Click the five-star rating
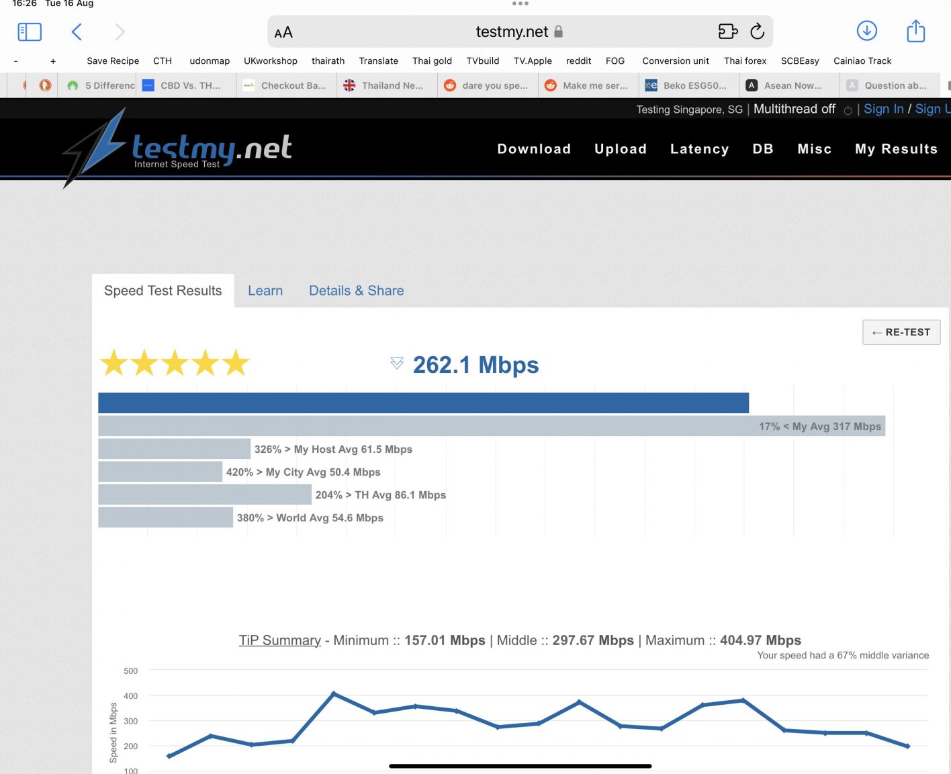Screen dimensions: 951x774 (175, 363)
